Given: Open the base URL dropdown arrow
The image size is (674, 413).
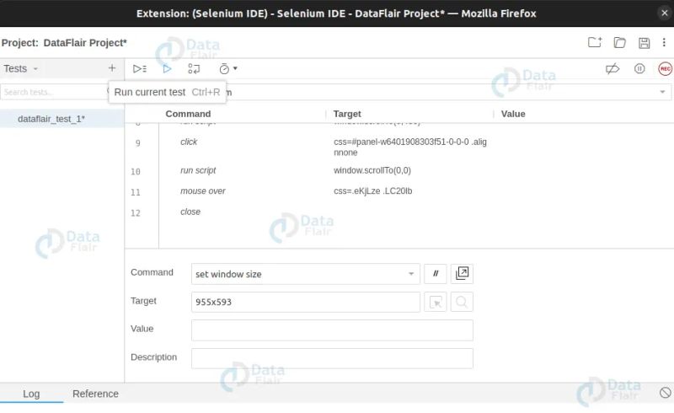Looking at the screenshot, I should (662, 92).
